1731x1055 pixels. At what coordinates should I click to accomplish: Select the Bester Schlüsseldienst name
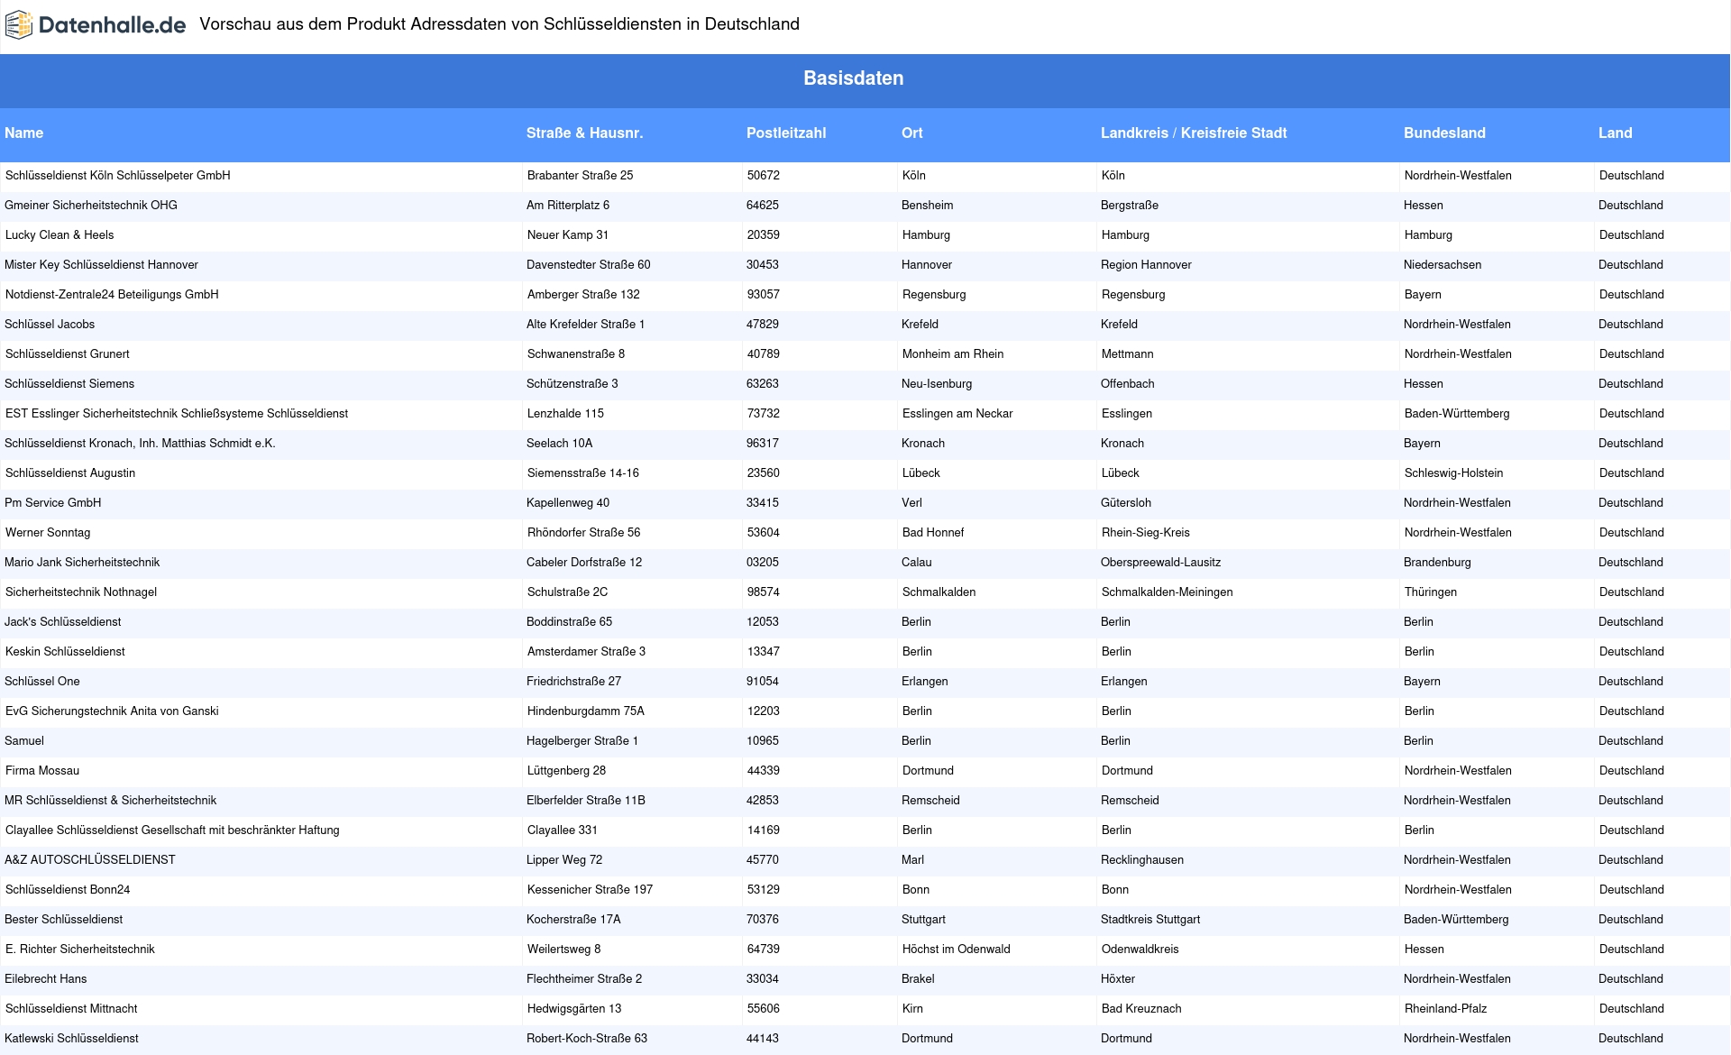coord(63,920)
